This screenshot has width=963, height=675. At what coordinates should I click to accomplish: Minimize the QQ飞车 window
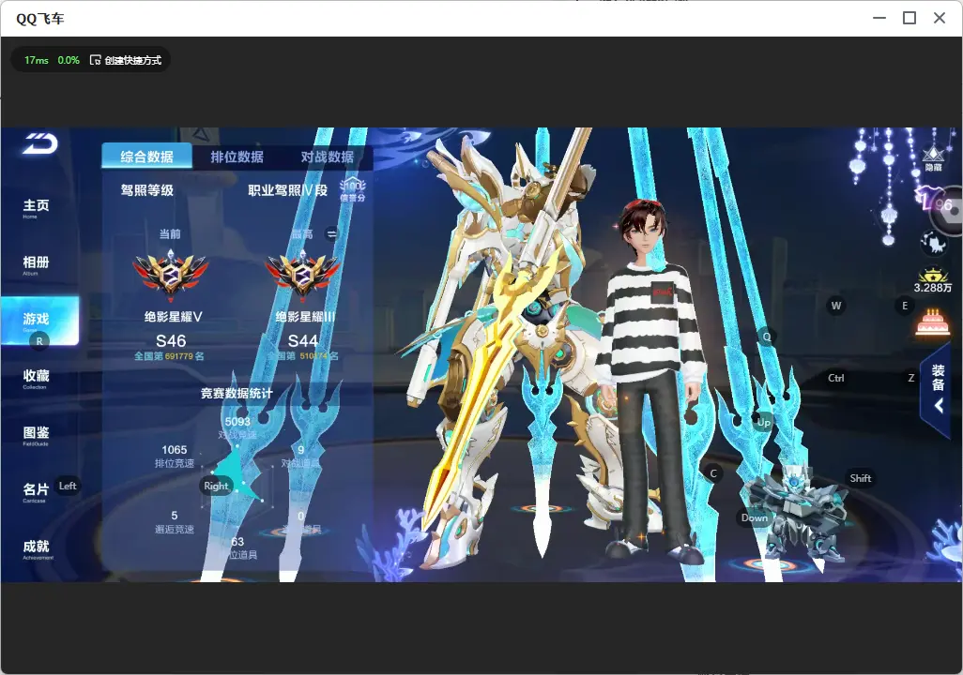[879, 19]
